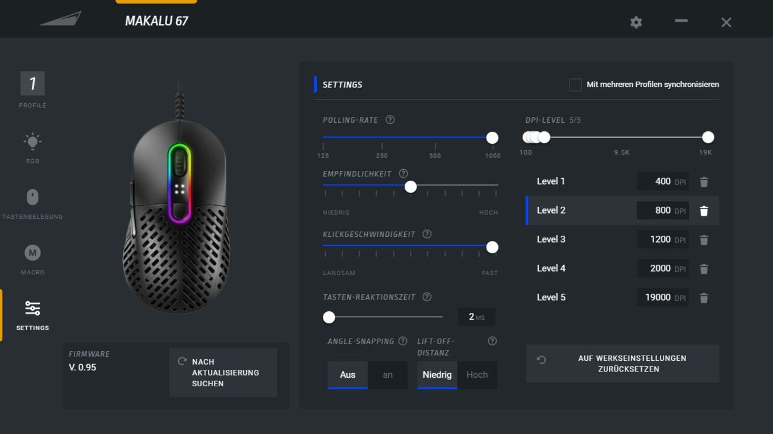Image resolution: width=773 pixels, height=434 pixels.
Task: Set Angle-Snapping to Aus
Action: (x=348, y=375)
